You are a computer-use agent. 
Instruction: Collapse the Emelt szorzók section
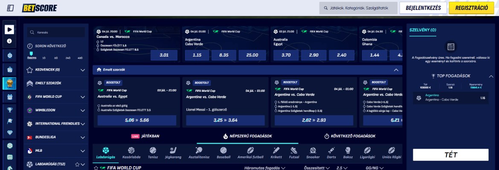(396, 70)
